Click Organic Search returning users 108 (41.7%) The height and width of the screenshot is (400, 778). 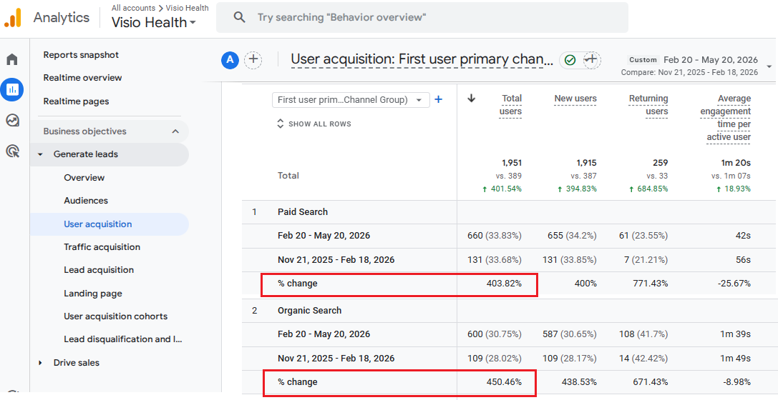pyautogui.click(x=643, y=334)
